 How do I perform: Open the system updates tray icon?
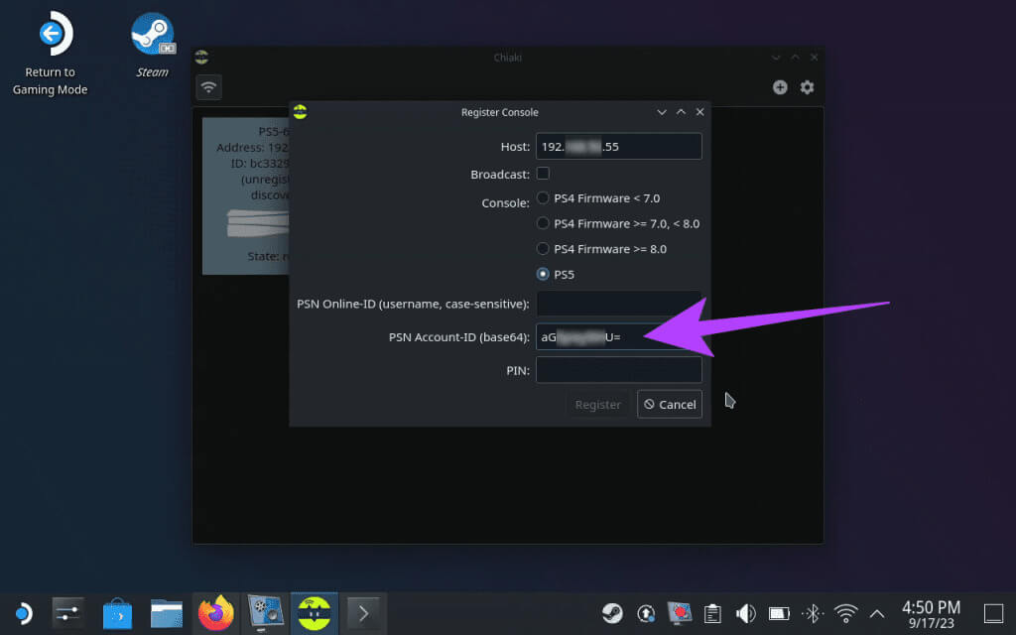(646, 613)
